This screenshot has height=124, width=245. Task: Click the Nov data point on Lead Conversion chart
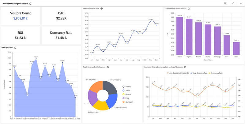[x=151, y=21]
